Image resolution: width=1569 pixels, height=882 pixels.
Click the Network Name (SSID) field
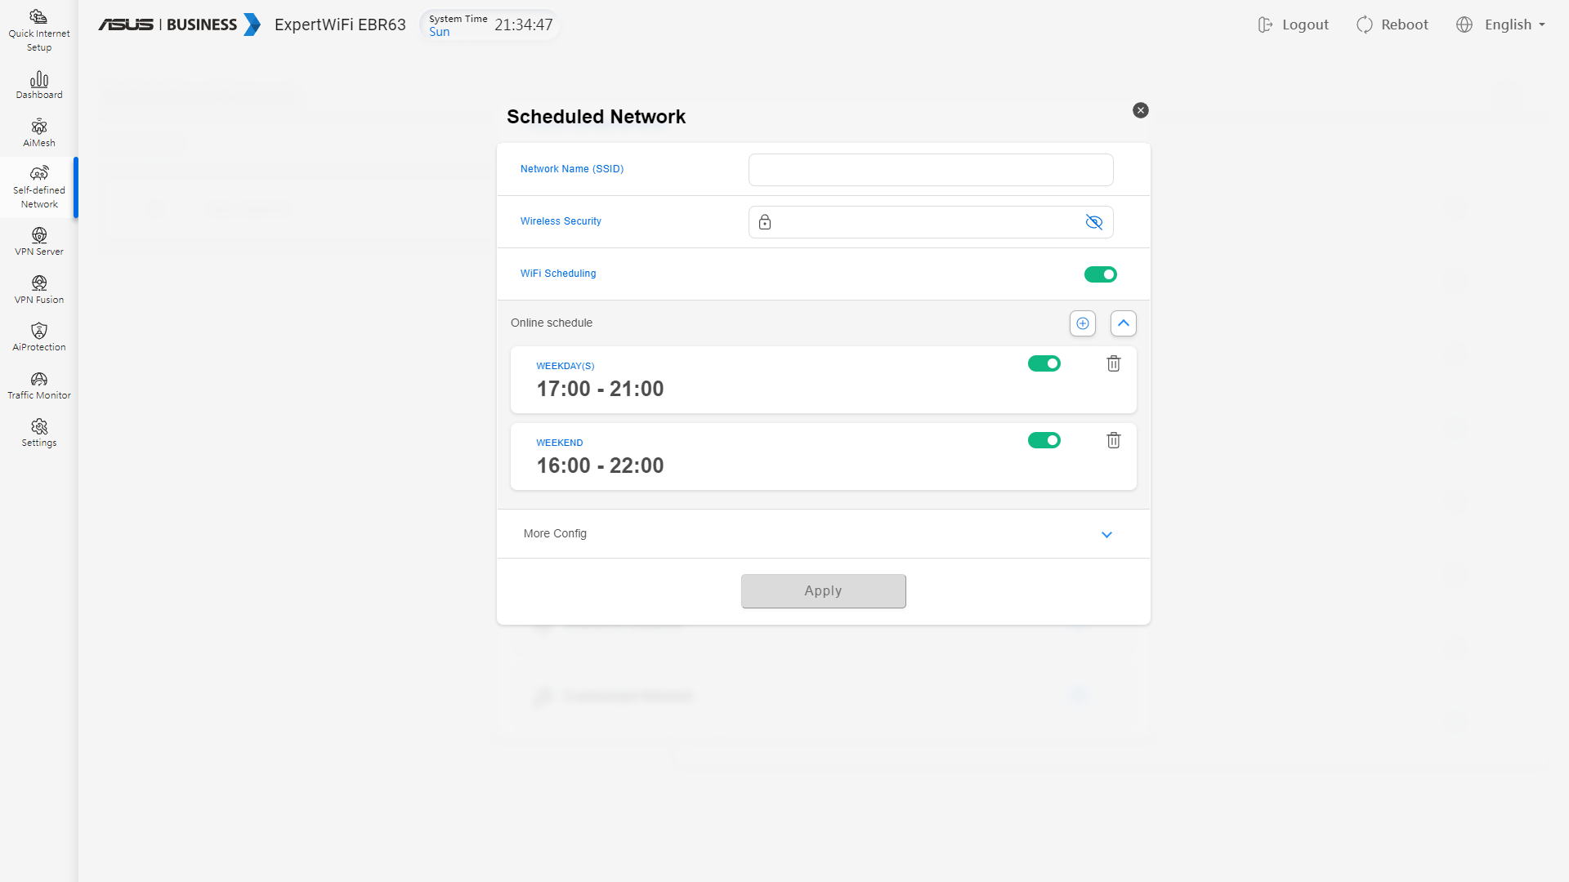point(930,170)
